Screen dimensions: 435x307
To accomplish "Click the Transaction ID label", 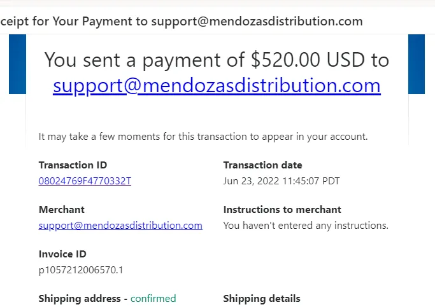I will [x=73, y=165].
